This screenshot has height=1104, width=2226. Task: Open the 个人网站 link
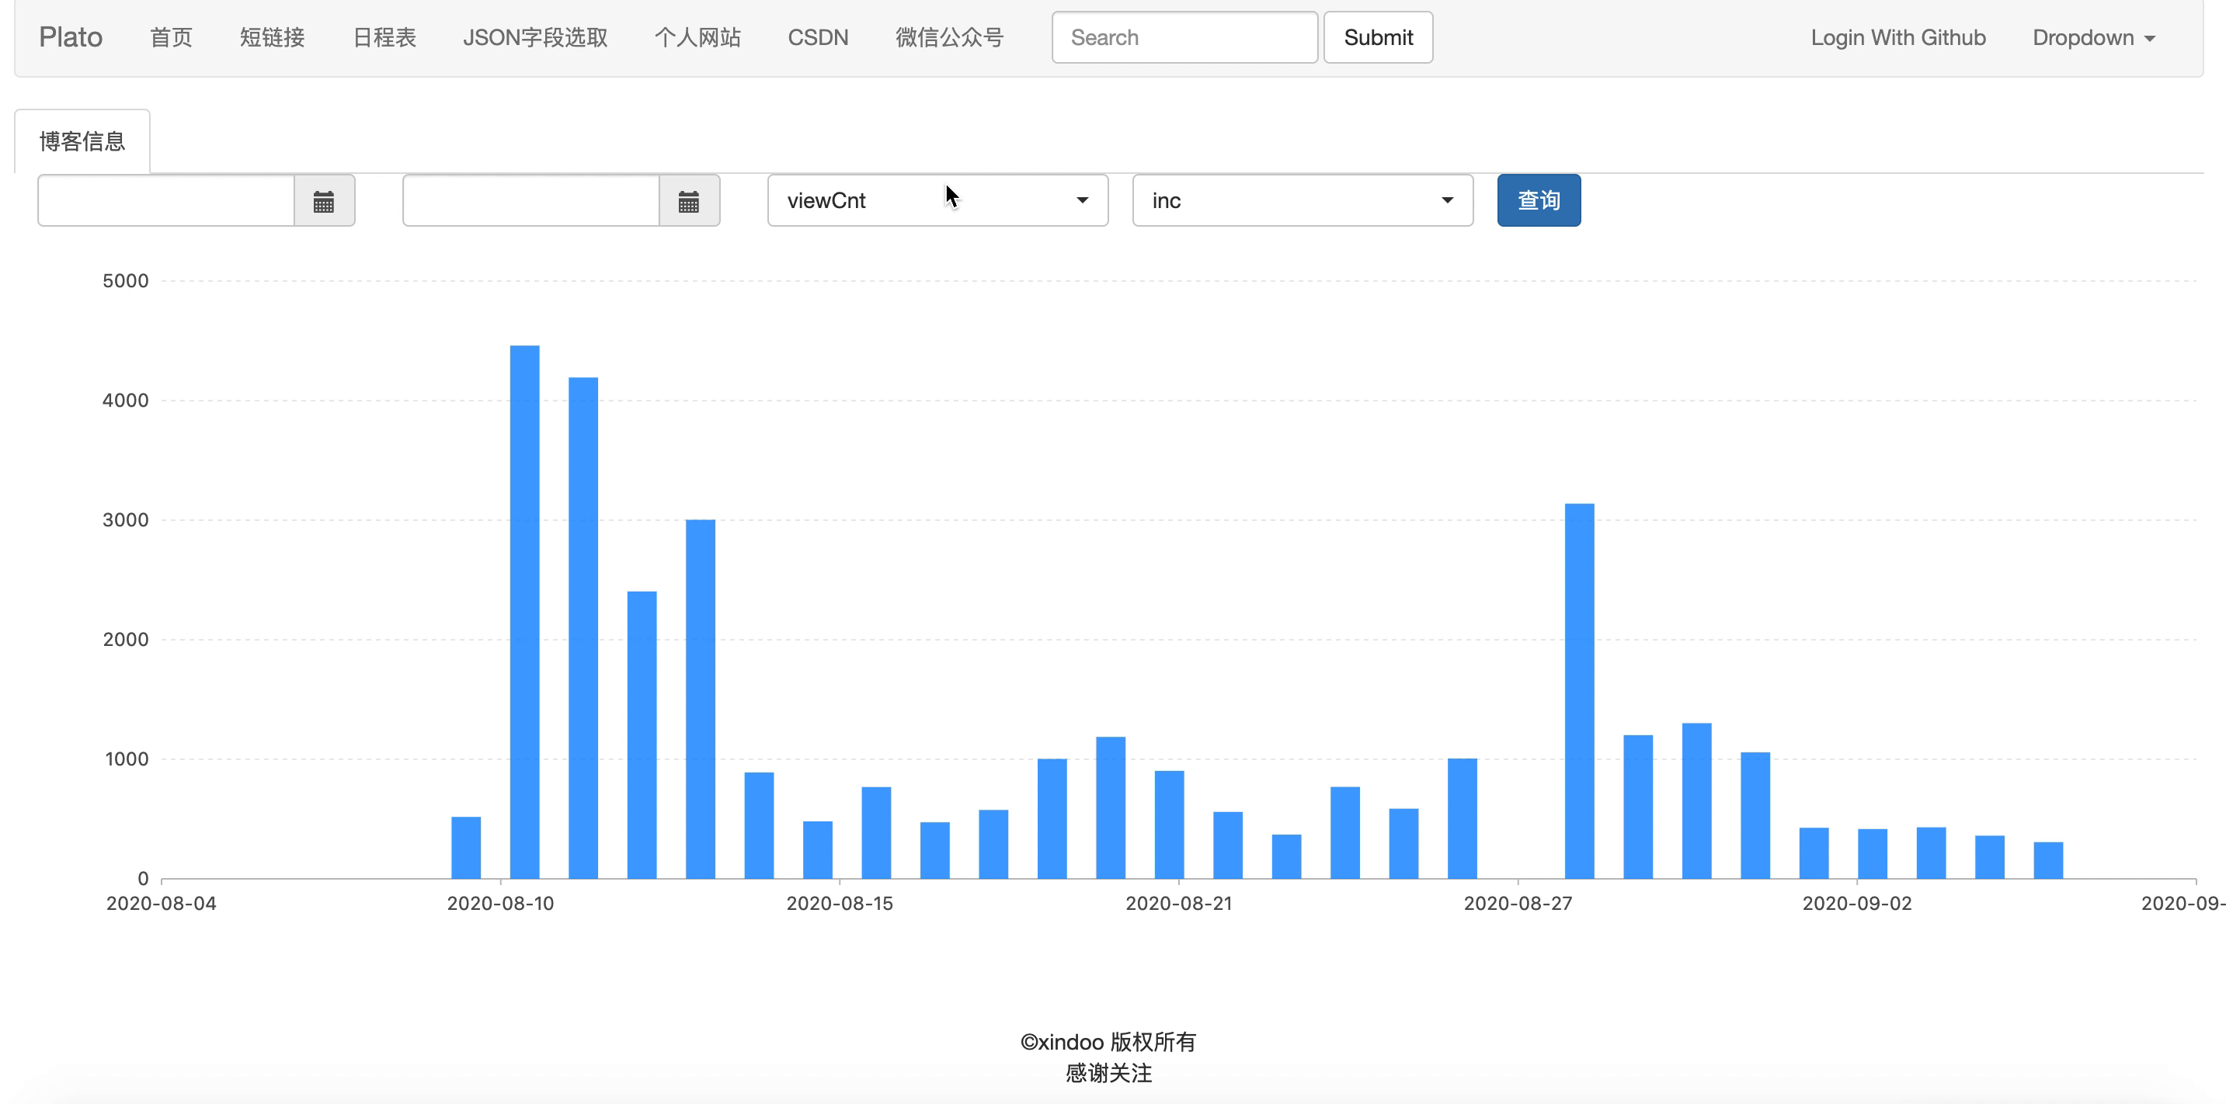click(697, 38)
